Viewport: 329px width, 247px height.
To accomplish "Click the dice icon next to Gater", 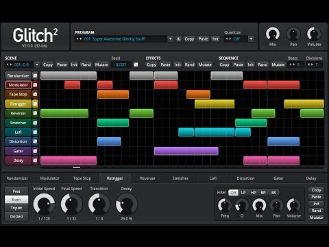I will 35,151.
